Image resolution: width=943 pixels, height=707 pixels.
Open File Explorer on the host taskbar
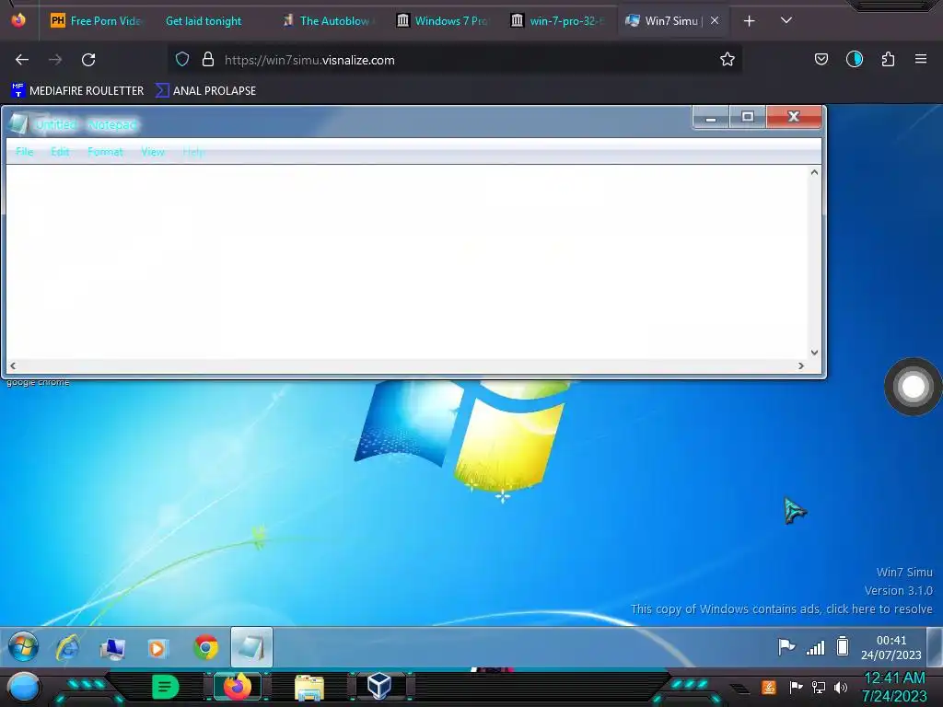click(309, 687)
